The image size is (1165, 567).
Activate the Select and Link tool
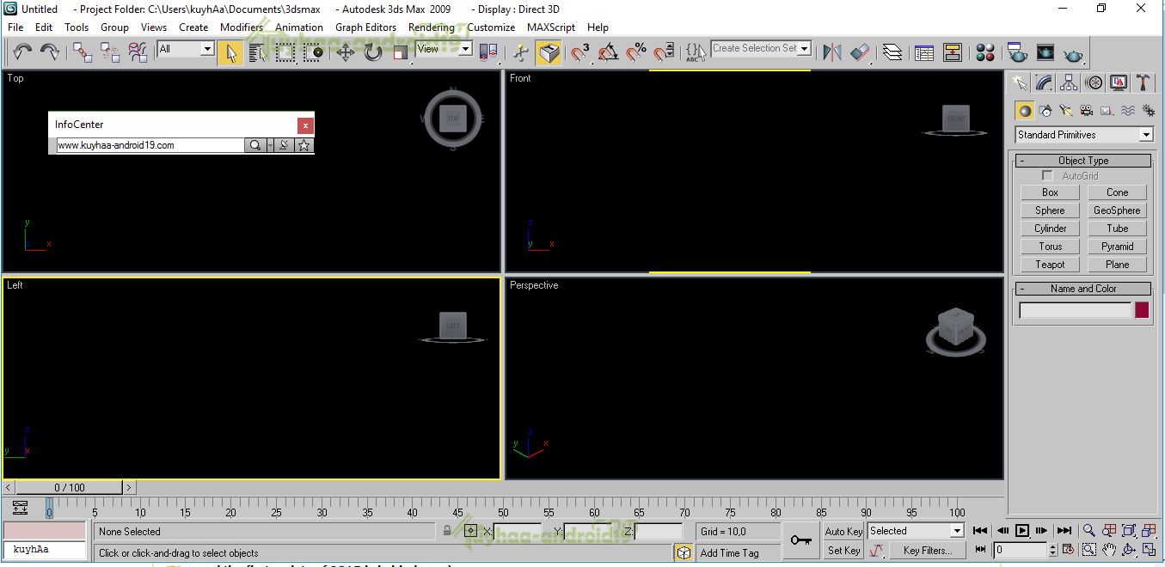pyautogui.click(x=83, y=52)
